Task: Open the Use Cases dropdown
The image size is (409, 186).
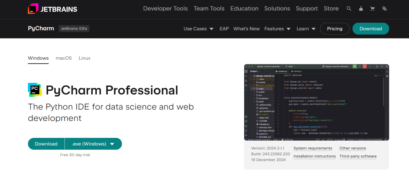Action: coord(198,28)
